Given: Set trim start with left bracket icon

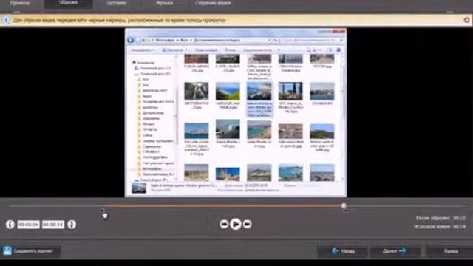Looking at the screenshot, I should [10, 225].
